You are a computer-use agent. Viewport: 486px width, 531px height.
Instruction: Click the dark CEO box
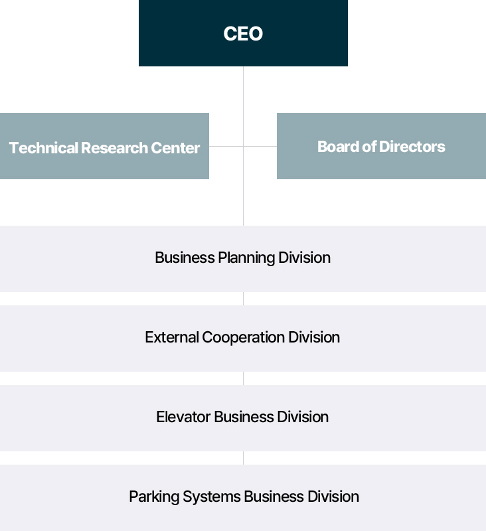coord(243,33)
